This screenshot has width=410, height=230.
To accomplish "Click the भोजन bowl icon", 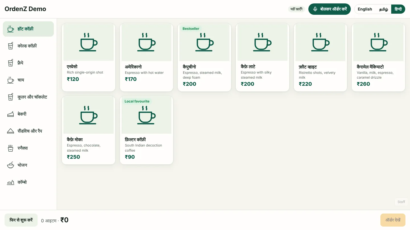I will [x=11, y=165].
